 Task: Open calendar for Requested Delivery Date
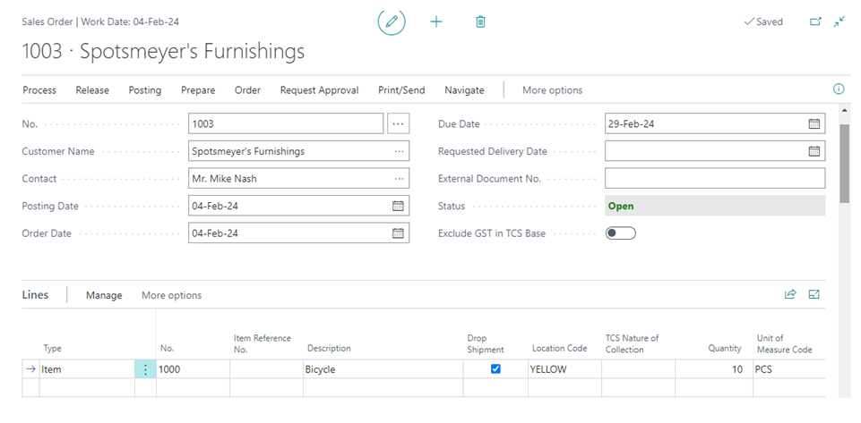click(814, 151)
